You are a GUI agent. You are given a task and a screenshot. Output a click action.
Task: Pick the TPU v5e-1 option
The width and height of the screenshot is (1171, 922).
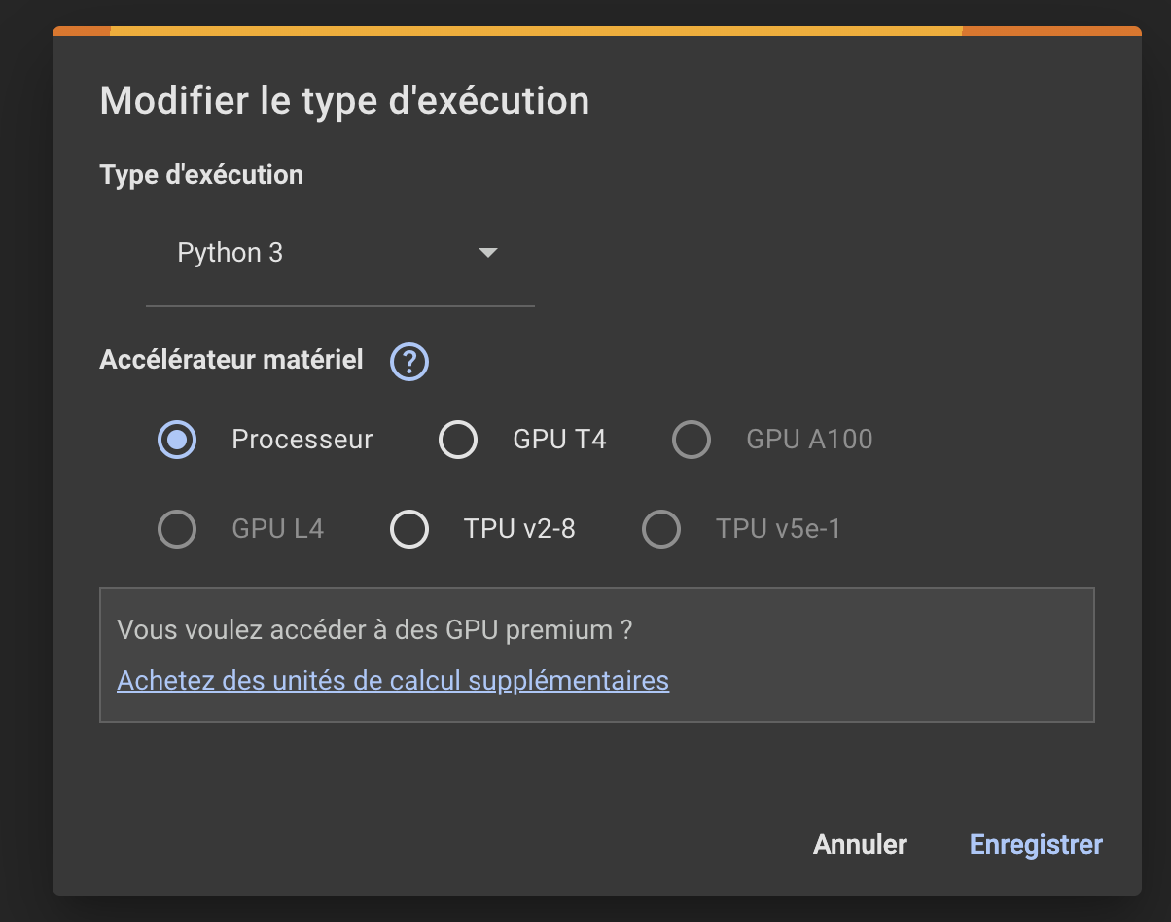click(661, 529)
